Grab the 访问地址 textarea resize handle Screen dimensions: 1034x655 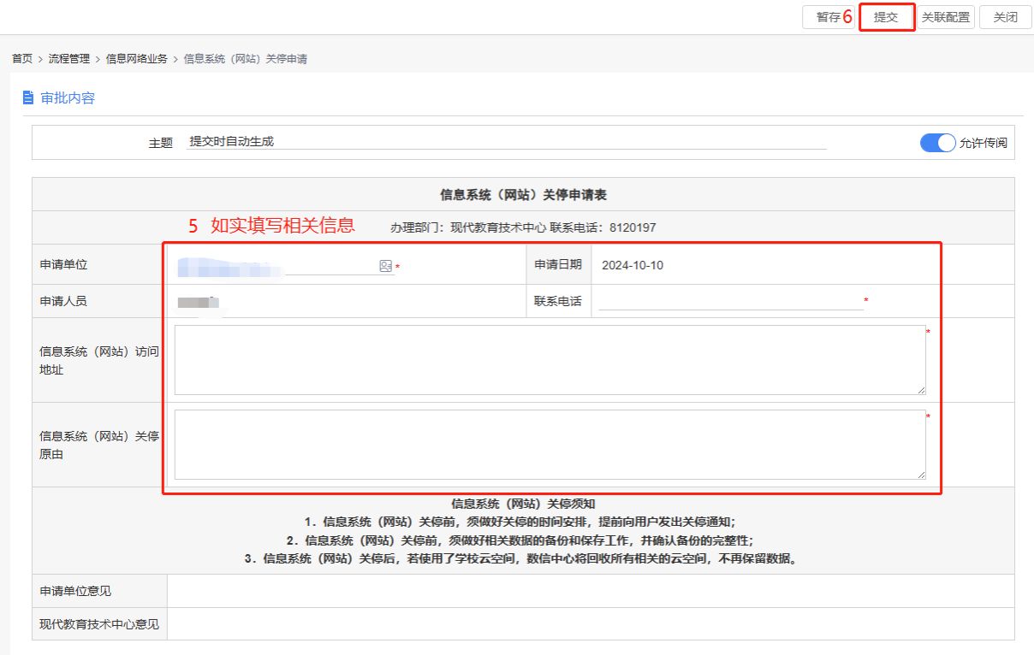pos(921,390)
